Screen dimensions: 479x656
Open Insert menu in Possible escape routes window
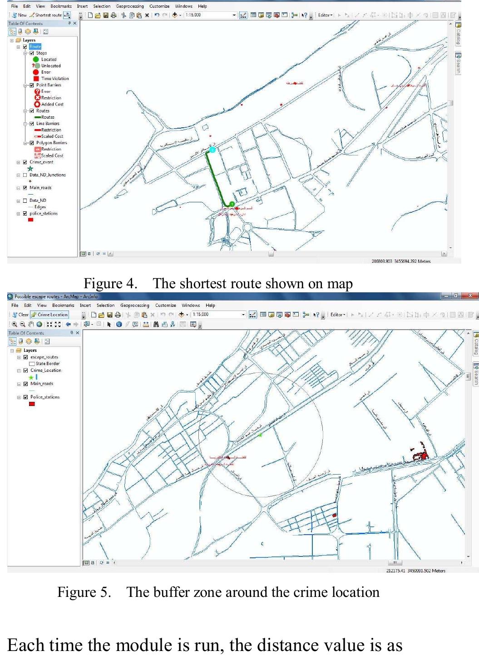tap(85, 305)
